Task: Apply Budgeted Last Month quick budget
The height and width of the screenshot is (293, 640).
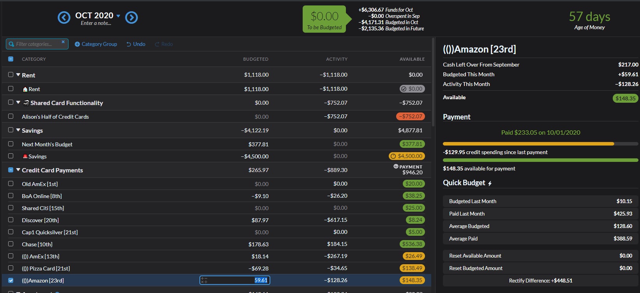Action: coord(541,201)
